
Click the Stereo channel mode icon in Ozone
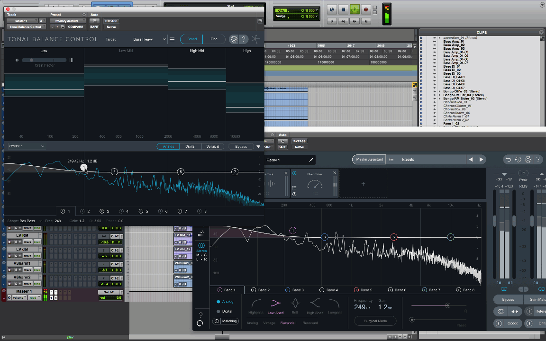click(x=201, y=245)
